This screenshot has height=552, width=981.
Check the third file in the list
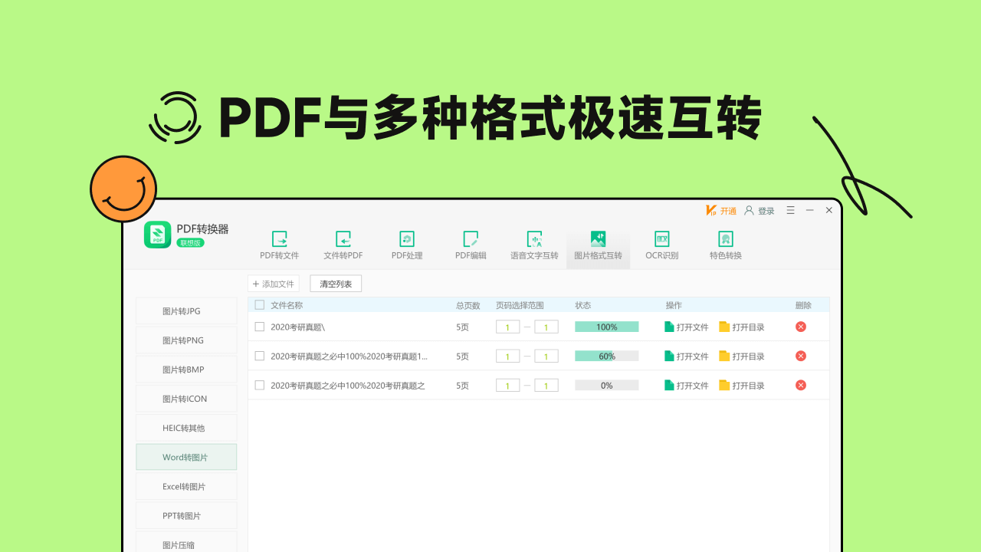point(259,385)
